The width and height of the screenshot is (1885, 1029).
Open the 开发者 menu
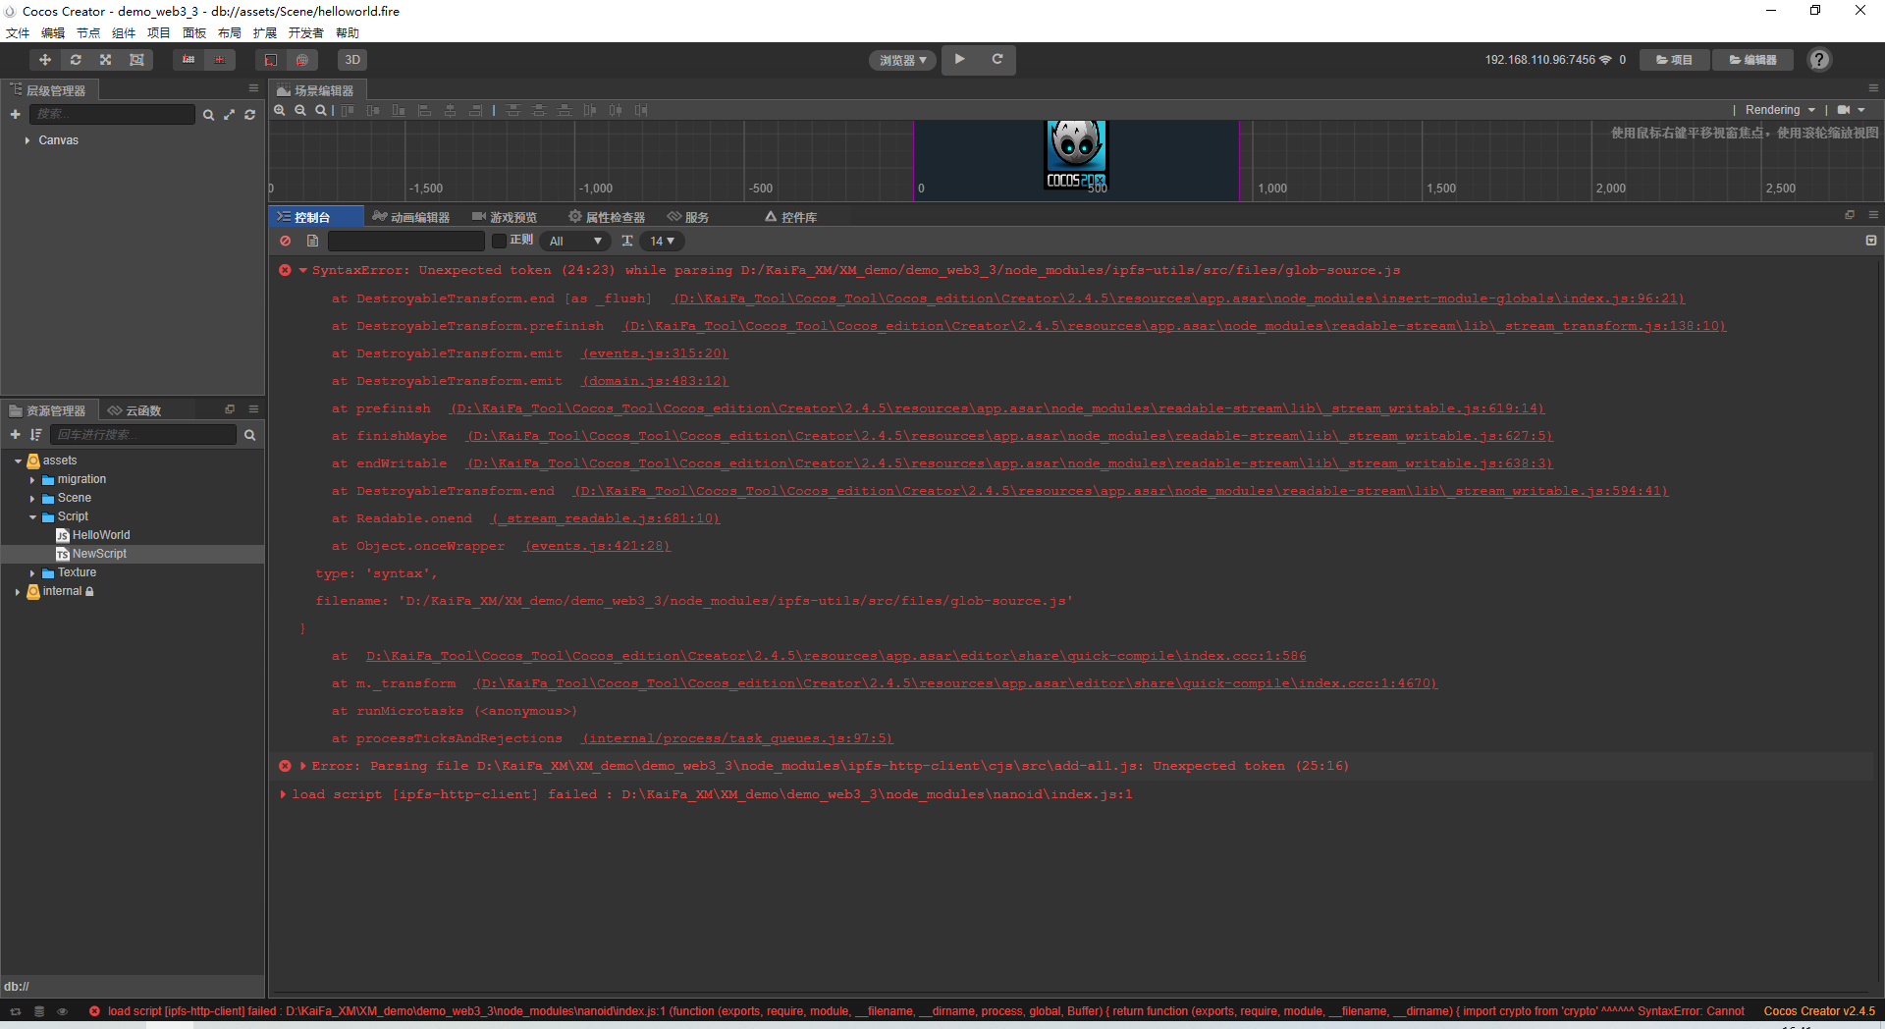click(x=305, y=33)
